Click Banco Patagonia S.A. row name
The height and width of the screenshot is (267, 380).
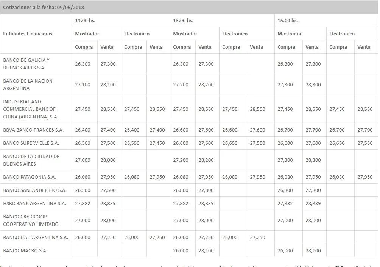[29, 177]
